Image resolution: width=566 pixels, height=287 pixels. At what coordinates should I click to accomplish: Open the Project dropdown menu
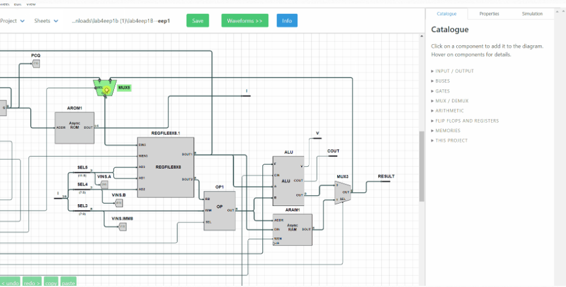coord(12,21)
